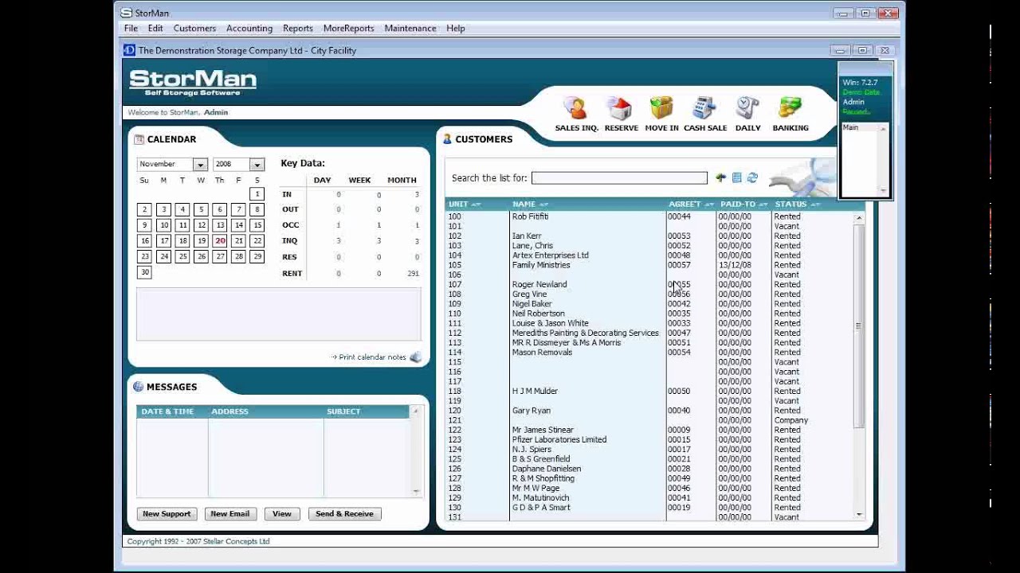This screenshot has height=573, width=1020.
Task: Open the File menu
Action: coord(131,28)
